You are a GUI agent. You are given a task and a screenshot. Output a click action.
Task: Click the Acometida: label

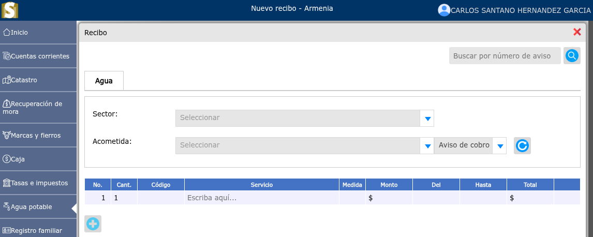pos(112,141)
